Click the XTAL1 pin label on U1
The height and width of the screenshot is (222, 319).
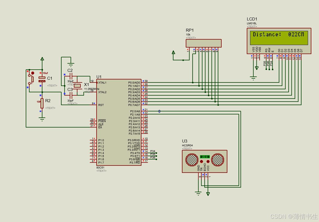pyautogui.click(x=102, y=83)
